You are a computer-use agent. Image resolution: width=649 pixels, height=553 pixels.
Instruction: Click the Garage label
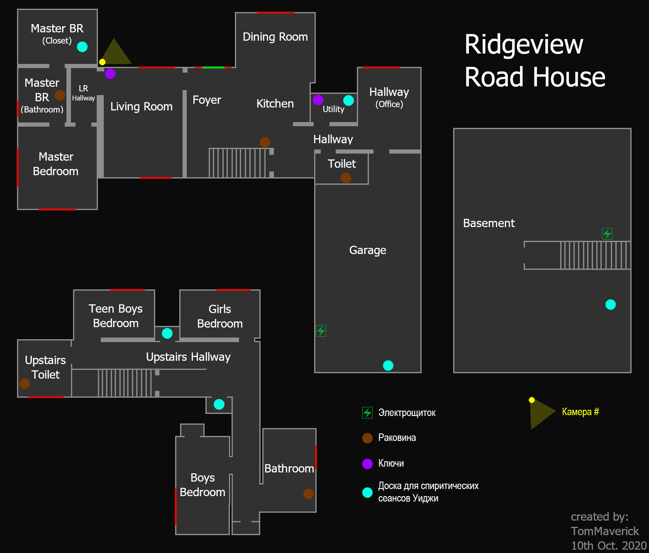[368, 250]
